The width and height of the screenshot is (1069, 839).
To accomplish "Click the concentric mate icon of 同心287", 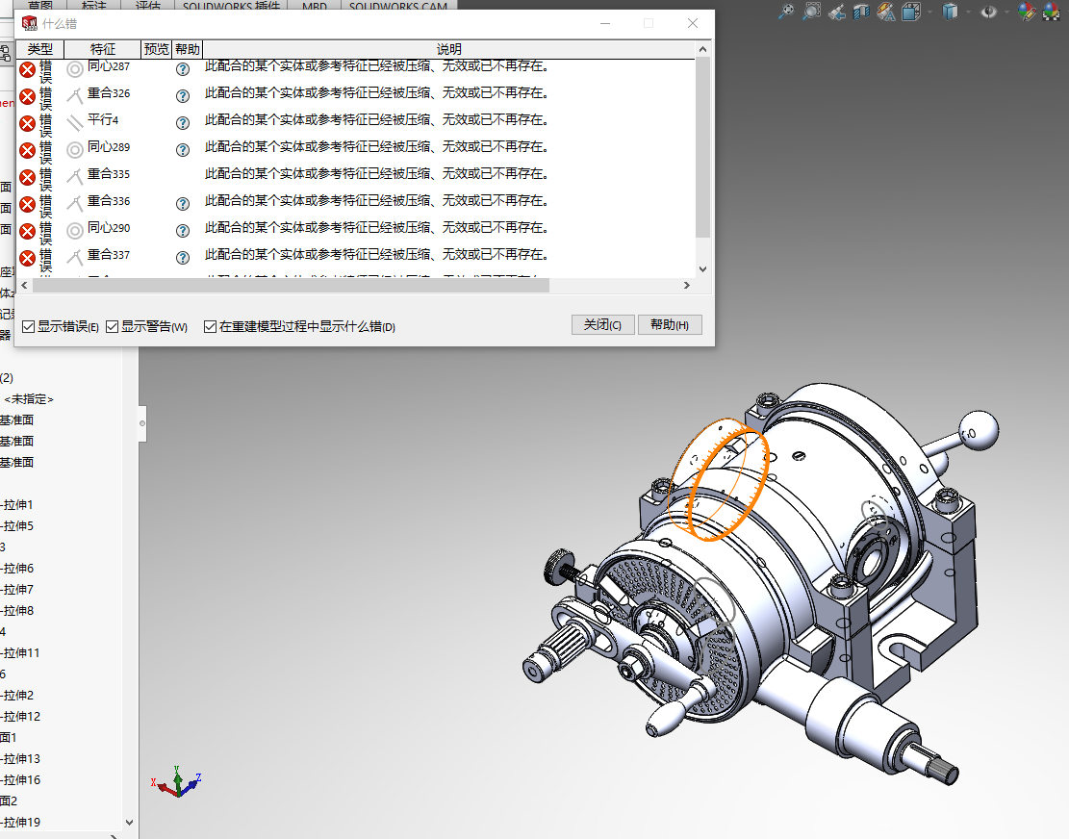I will tap(75, 69).
